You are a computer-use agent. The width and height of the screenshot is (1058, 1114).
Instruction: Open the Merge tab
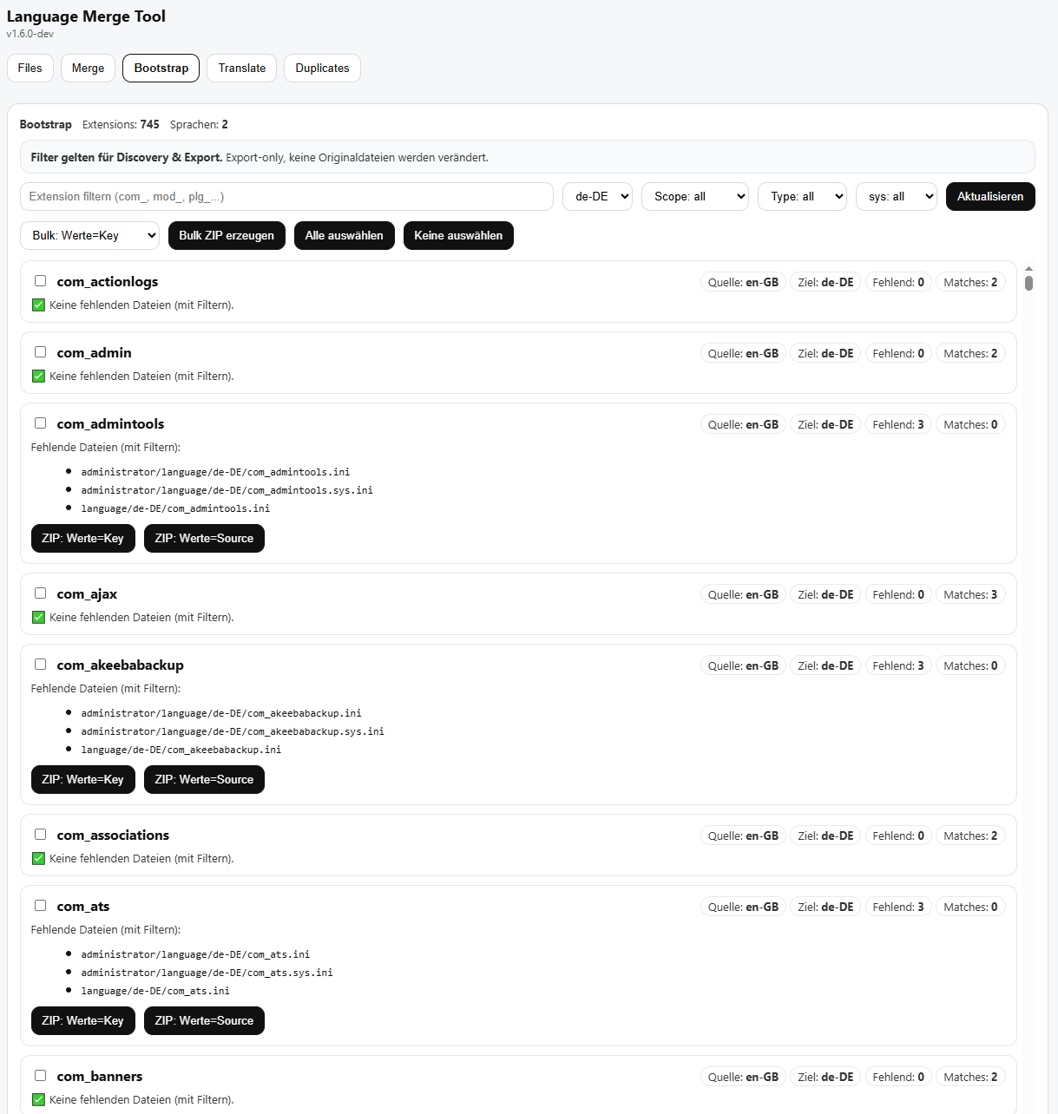point(88,69)
